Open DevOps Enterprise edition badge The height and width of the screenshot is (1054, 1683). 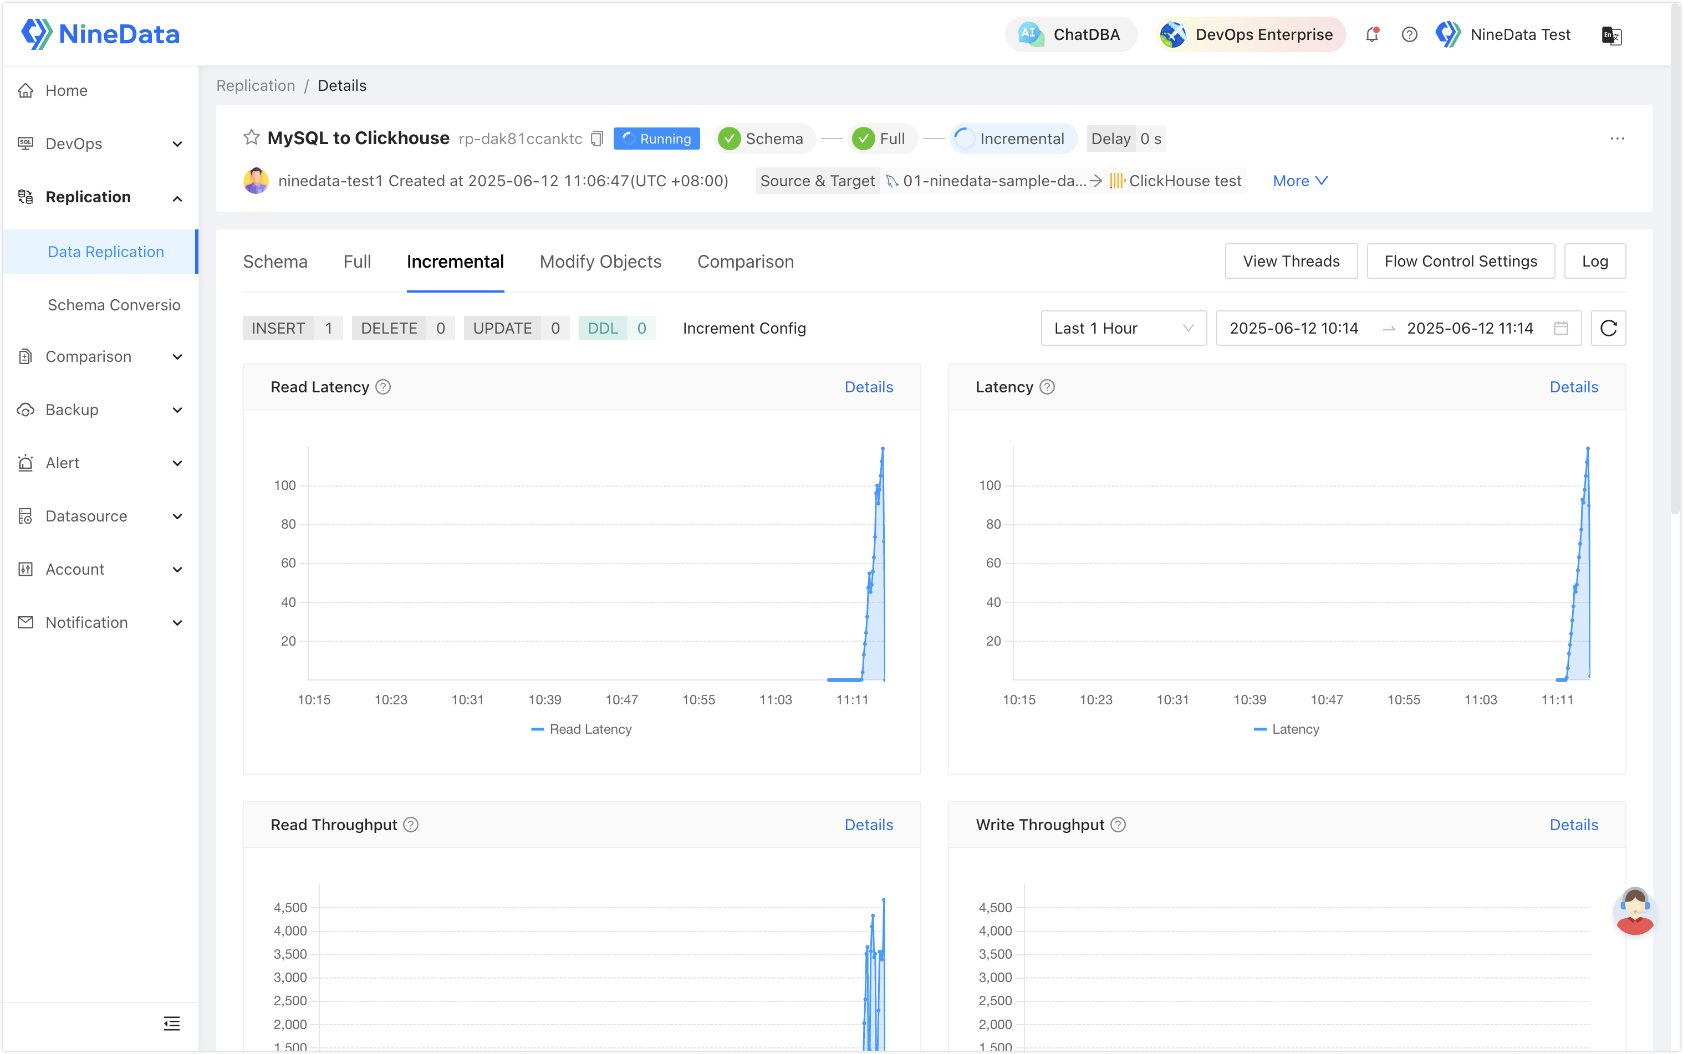[1249, 34]
